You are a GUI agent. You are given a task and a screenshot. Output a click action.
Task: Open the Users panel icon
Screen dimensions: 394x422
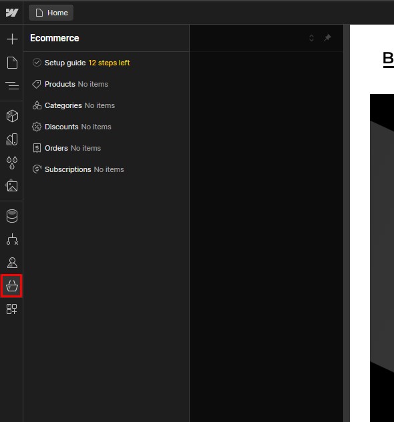click(12, 263)
